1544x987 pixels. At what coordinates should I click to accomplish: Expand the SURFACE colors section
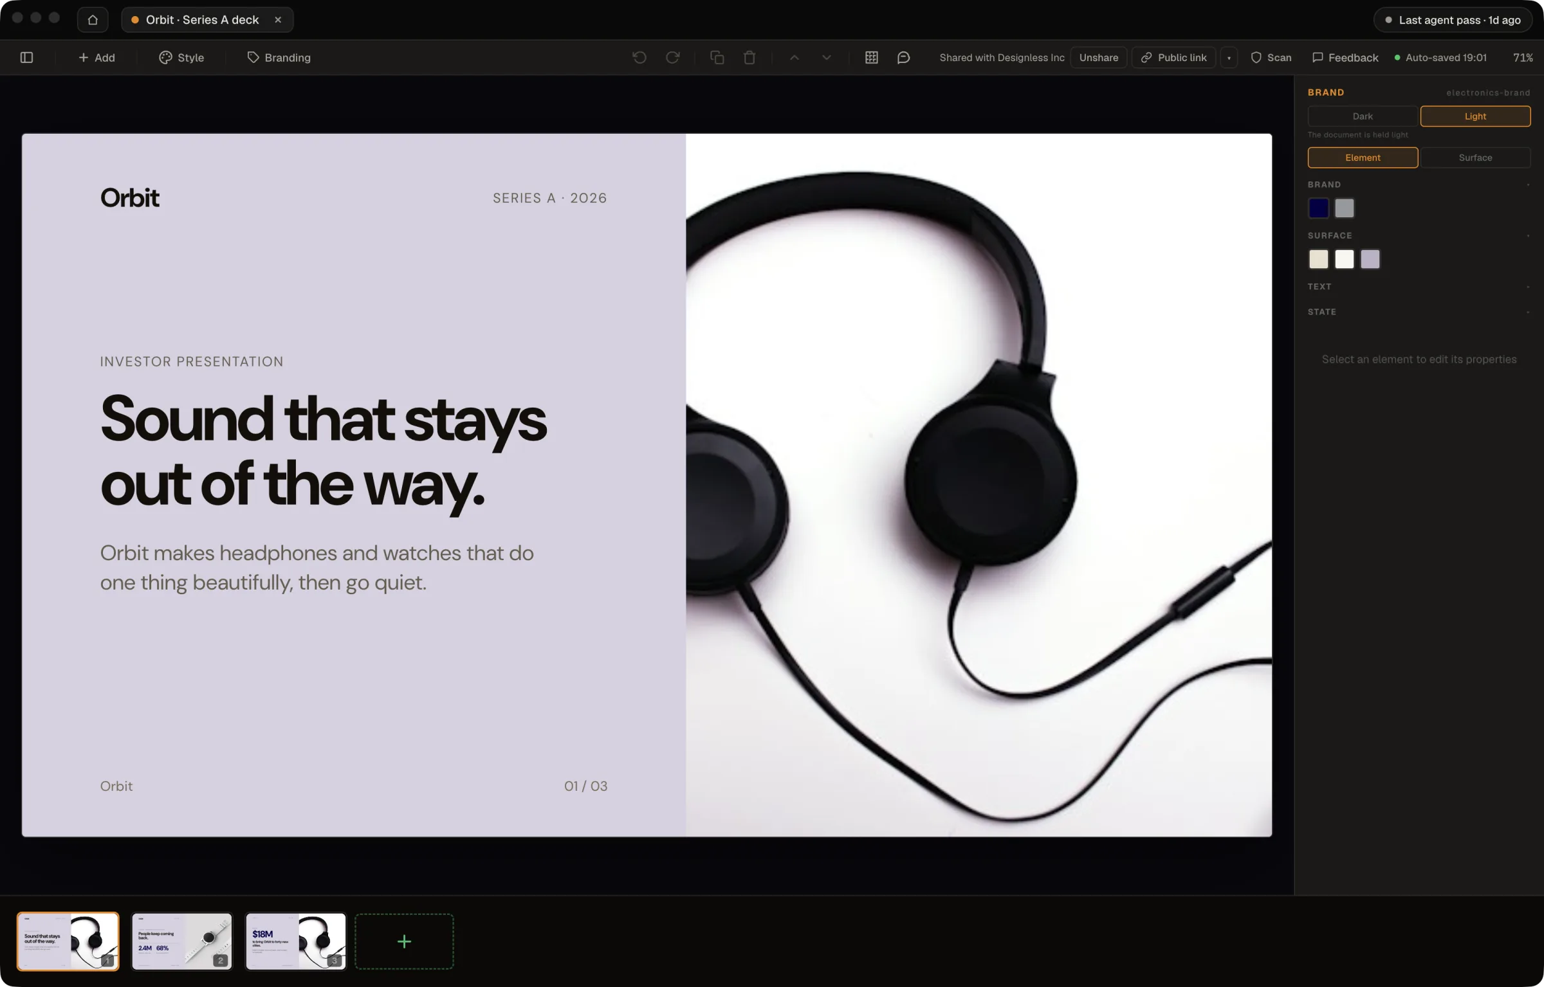click(1419, 235)
